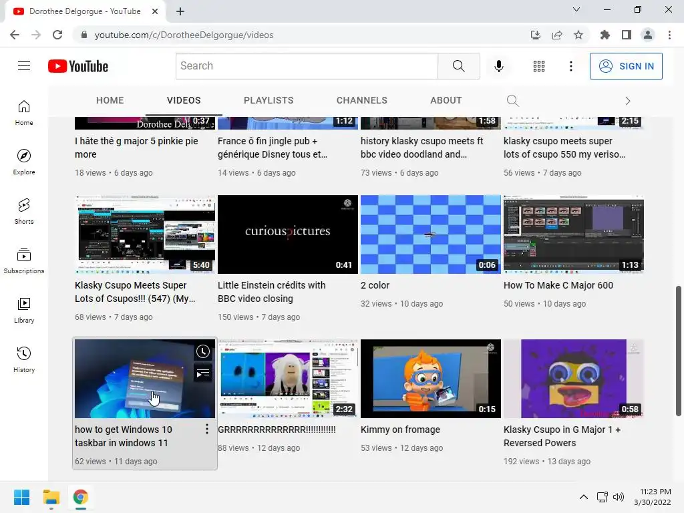Open taskbar clock showing 11:23 PM
684x513 pixels.
pos(653,497)
